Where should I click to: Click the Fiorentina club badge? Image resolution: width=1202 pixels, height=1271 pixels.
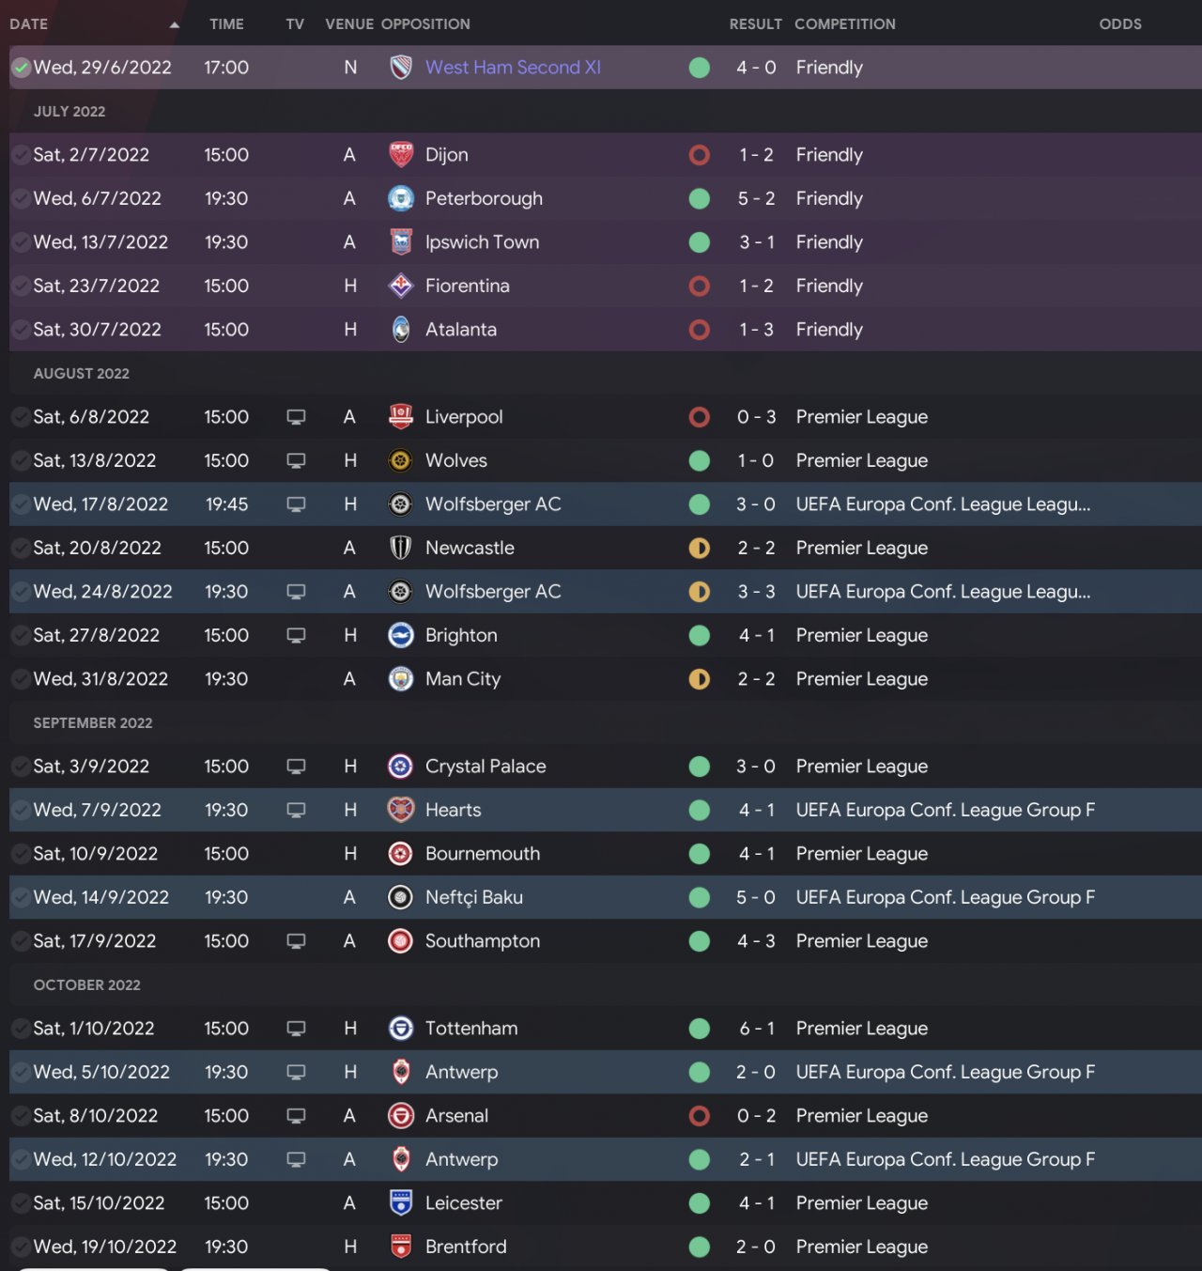[x=401, y=286]
